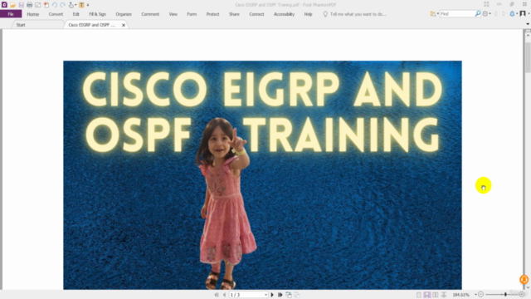Viewport: 531px width, 299px height.
Task: Select the Cisco EIGRP and OSPF document tab
Action: tap(92, 25)
